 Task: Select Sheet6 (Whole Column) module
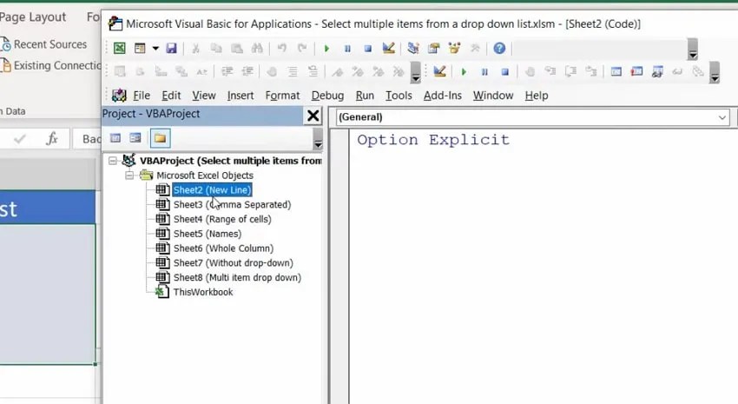click(223, 248)
